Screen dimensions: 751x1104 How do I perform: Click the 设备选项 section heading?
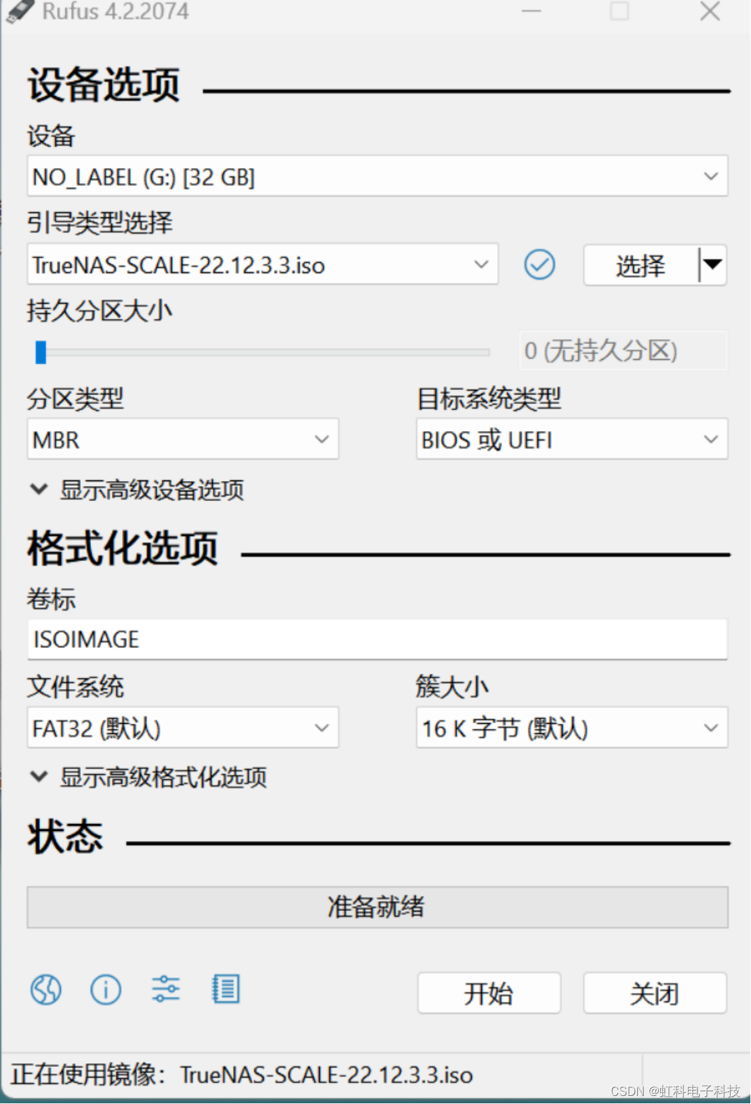click(x=104, y=85)
